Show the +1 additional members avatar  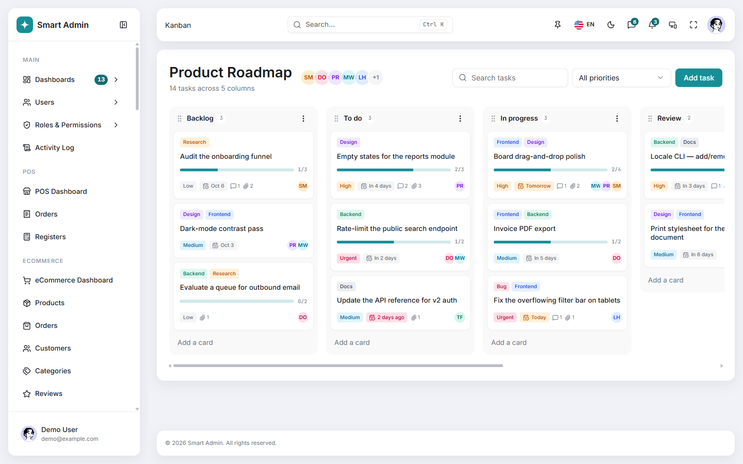tap(376, 77)
